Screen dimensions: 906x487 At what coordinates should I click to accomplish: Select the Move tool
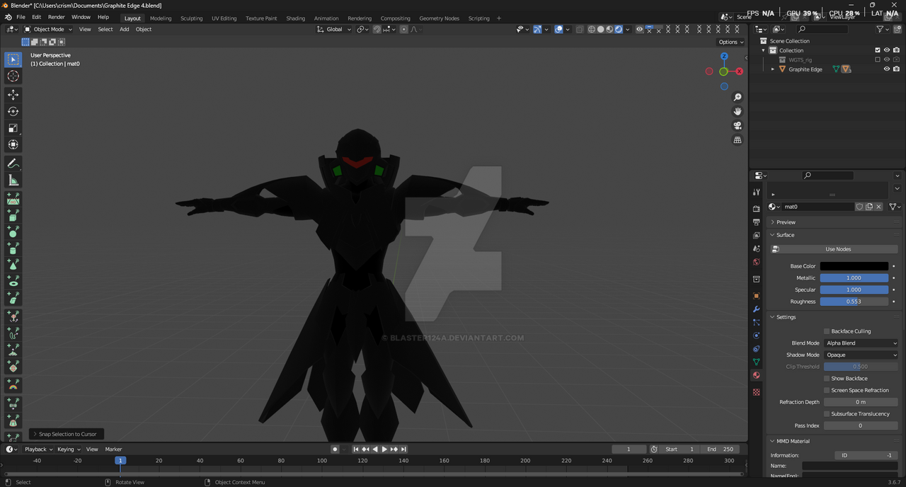[13, 94]
